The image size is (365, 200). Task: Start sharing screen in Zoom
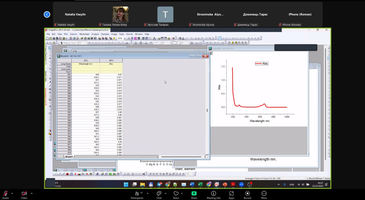(194, 195)
